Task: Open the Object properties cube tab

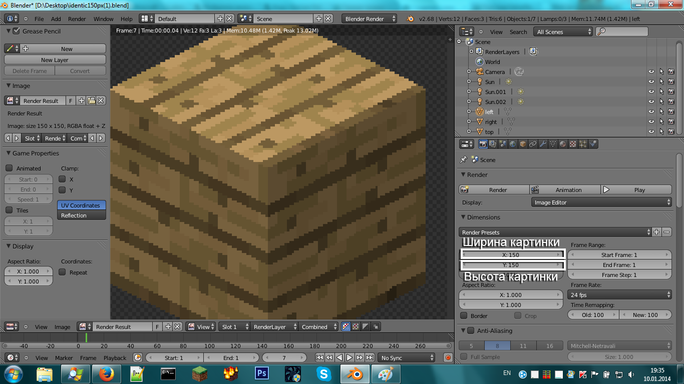Action: pyautogui.click(x=523, y=144)
